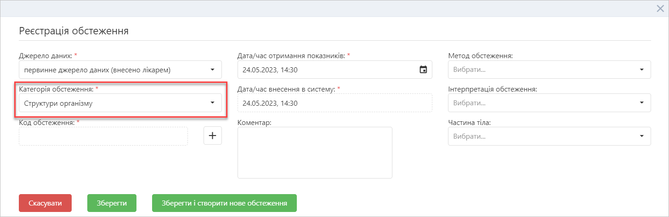The width and height of the screenshot is (669, 217).
Task: Click arrow of Категорія обстеження dropdown
Action: pyautogui.click(x=212, y=103)
